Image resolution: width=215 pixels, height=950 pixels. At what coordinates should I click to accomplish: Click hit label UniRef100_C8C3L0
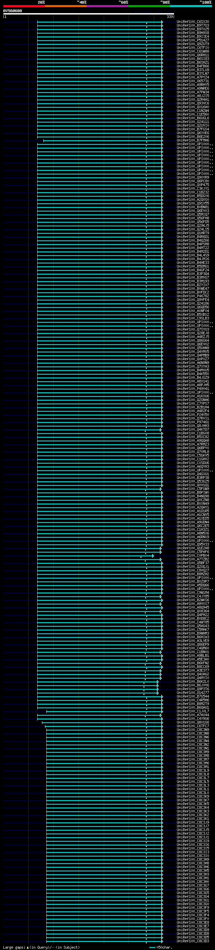[193, 793]
